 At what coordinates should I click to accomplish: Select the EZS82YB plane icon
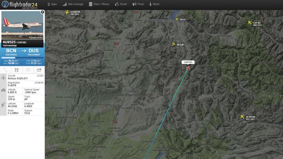coord(67,12)
